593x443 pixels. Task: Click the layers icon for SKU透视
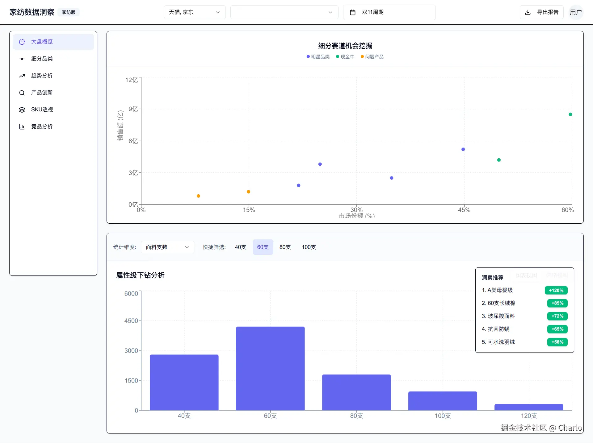click(22, 110)
